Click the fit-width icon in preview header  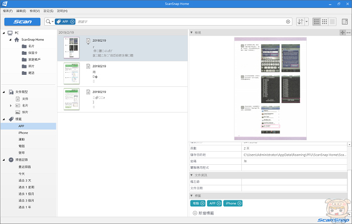click(x=348, y=33)
